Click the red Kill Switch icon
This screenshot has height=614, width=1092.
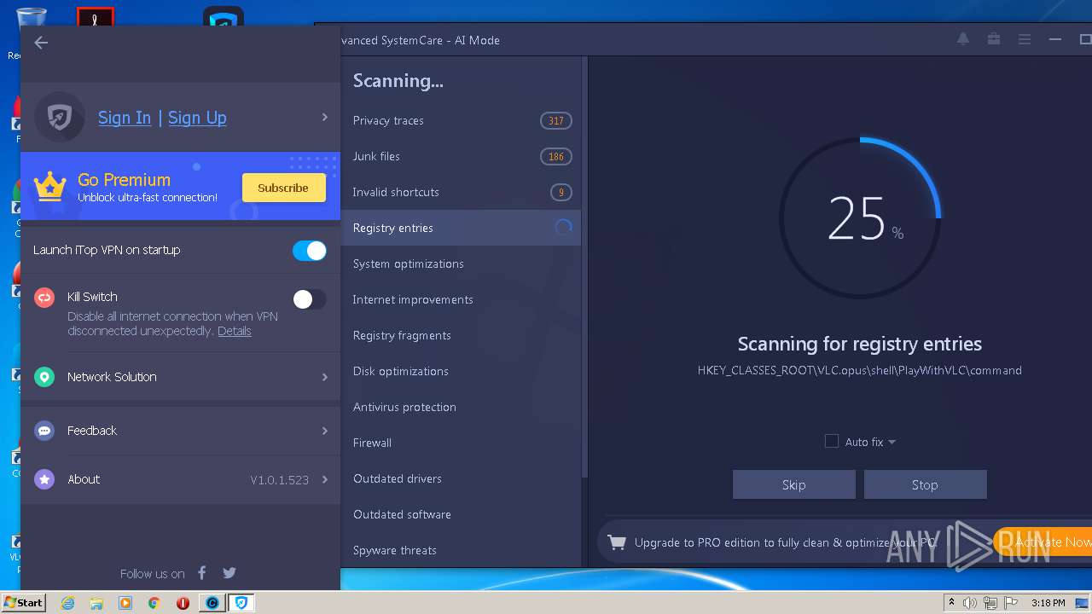coord(44,298)
